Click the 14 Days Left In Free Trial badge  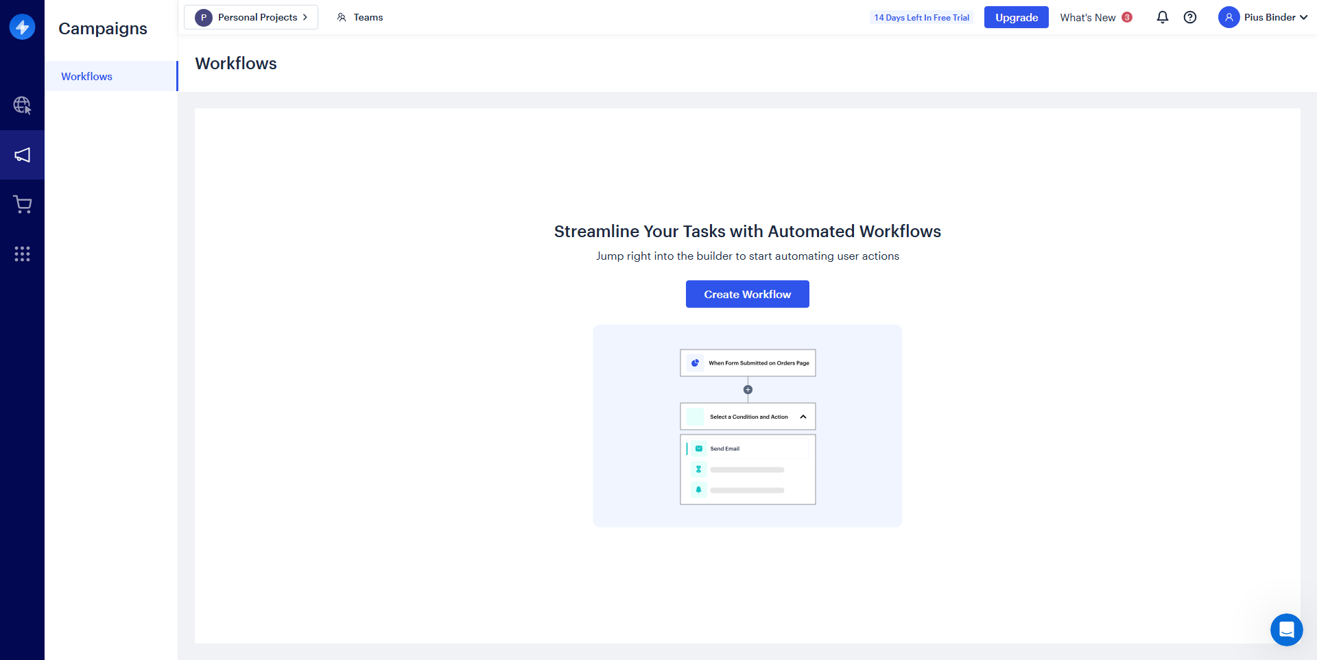[x=921, y=17]
